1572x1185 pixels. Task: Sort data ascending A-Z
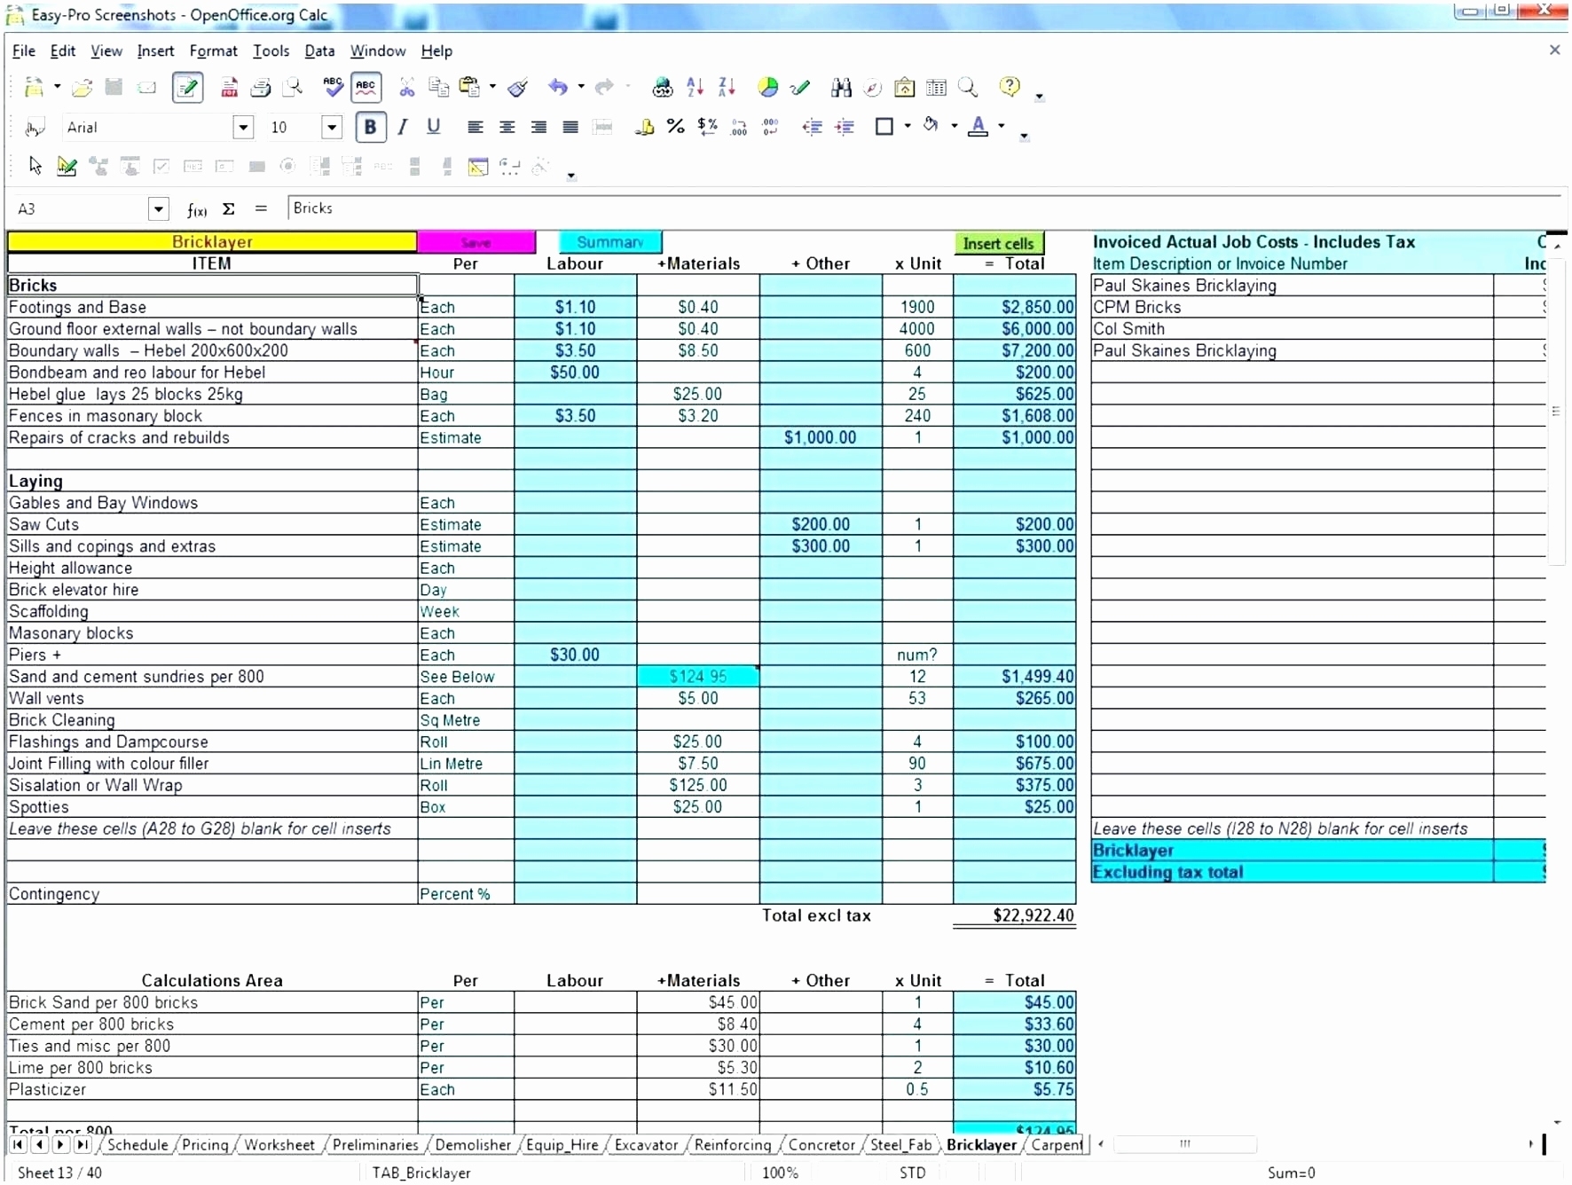point(696,88)
